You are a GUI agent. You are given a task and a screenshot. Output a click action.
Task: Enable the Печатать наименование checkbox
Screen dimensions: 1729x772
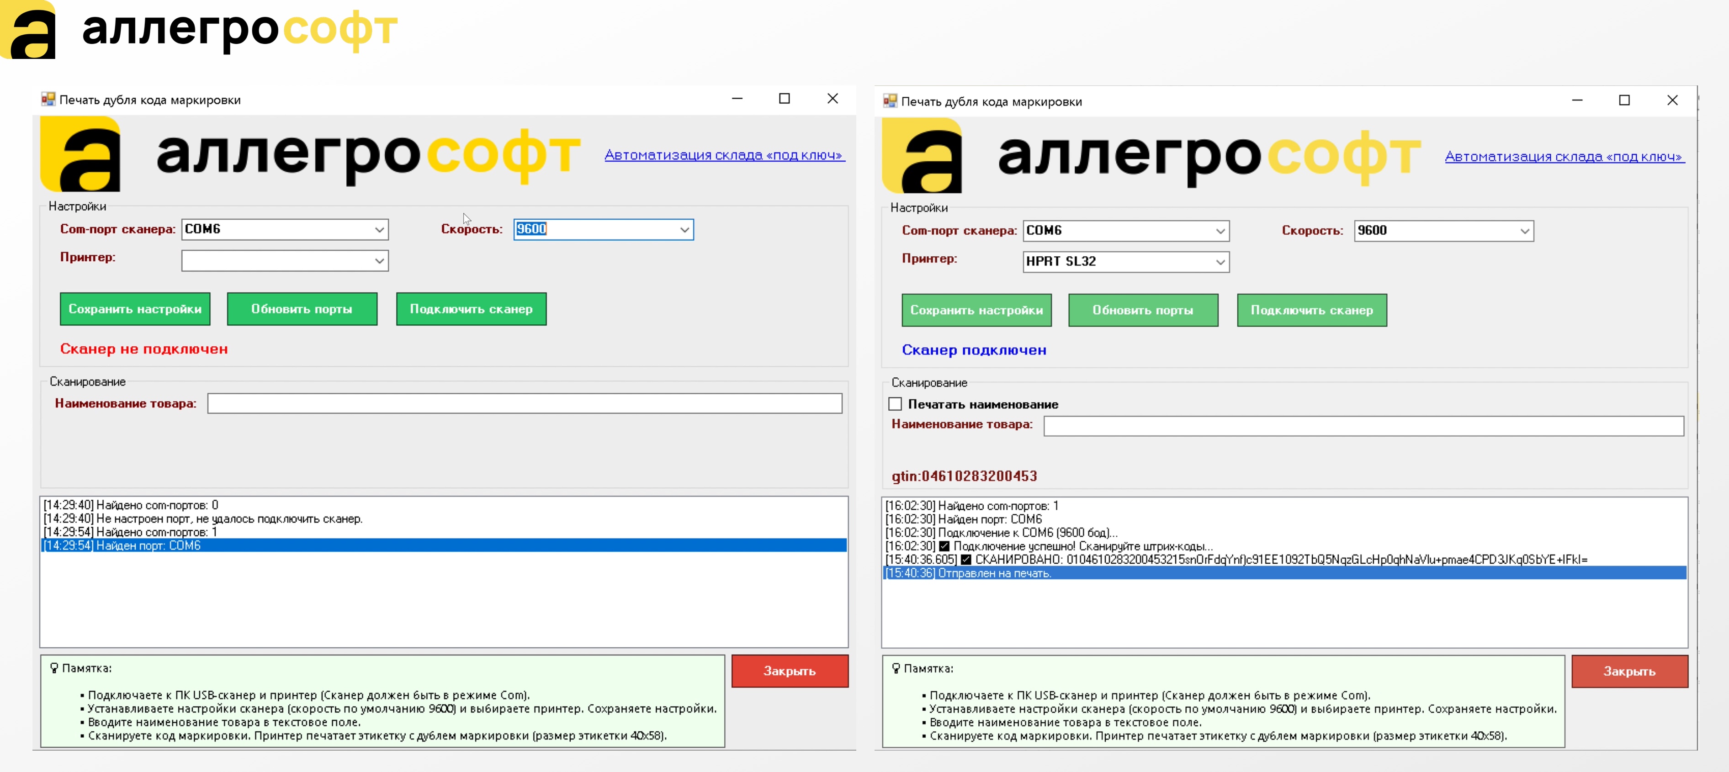point(895,404)
